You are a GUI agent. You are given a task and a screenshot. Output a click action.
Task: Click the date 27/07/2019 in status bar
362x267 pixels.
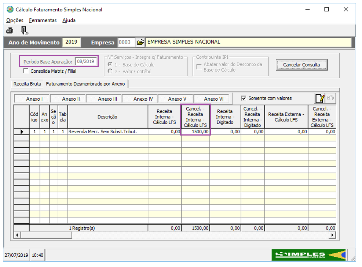click(x=17, y=255)
